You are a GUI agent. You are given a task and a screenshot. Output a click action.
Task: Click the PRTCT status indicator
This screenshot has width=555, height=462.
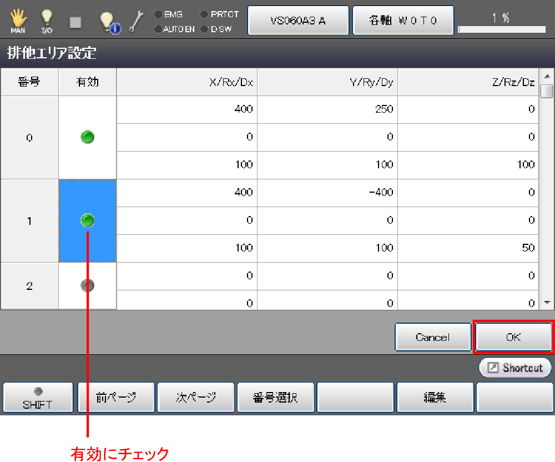(220, 14)
